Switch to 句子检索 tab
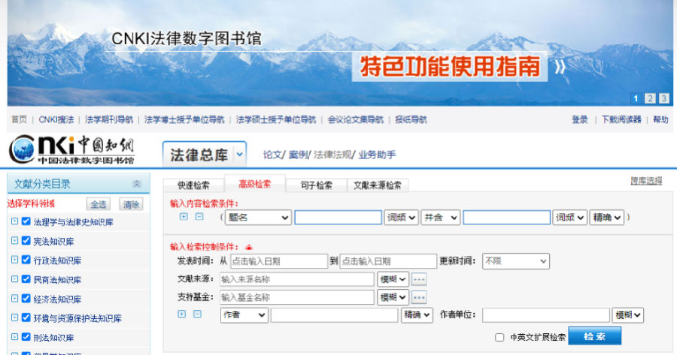 coord(316,185)
